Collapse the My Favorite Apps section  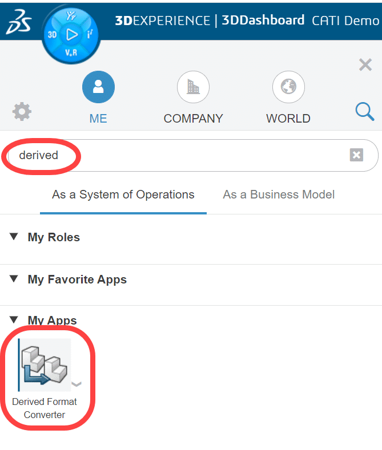[x=14, y=279]
